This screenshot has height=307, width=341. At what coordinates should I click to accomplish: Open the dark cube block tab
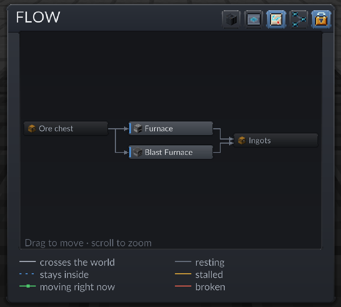click(231, 19)
